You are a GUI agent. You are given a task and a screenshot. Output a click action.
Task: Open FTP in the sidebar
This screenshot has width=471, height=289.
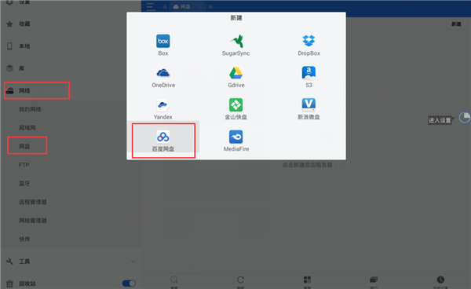[24, 165]
